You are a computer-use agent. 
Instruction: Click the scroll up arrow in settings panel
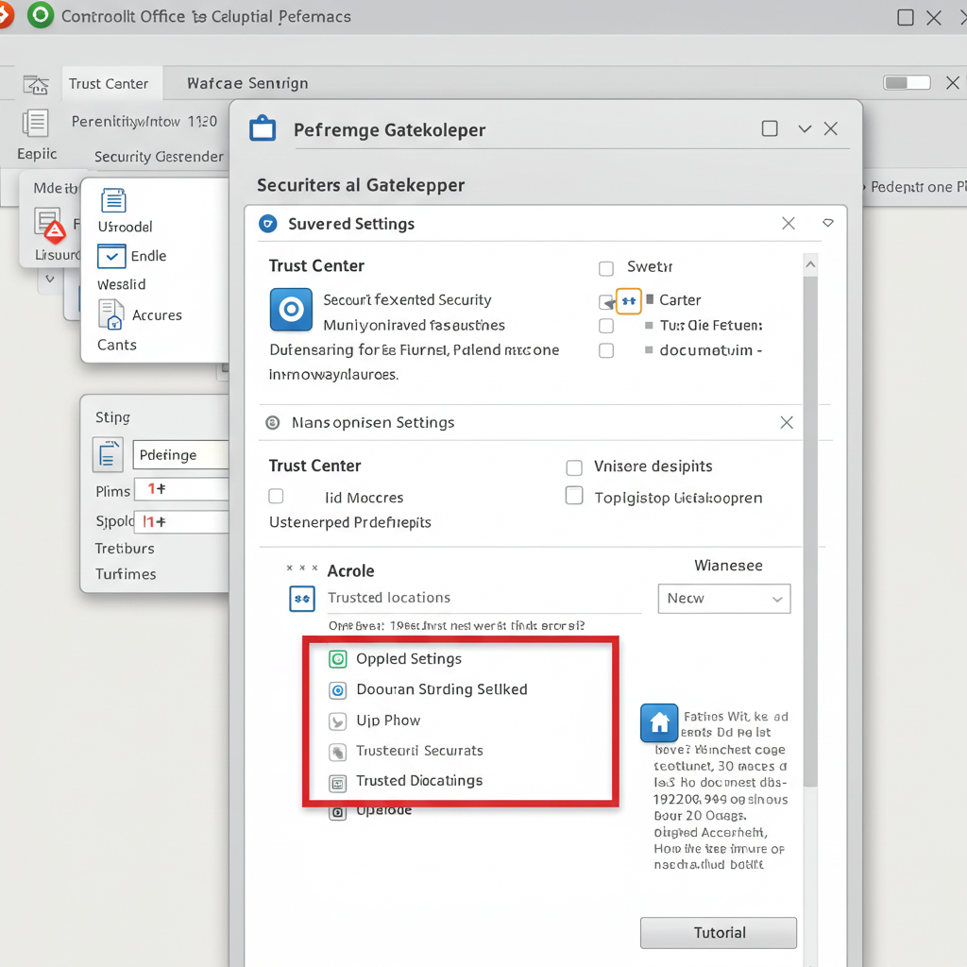[810, 264]
